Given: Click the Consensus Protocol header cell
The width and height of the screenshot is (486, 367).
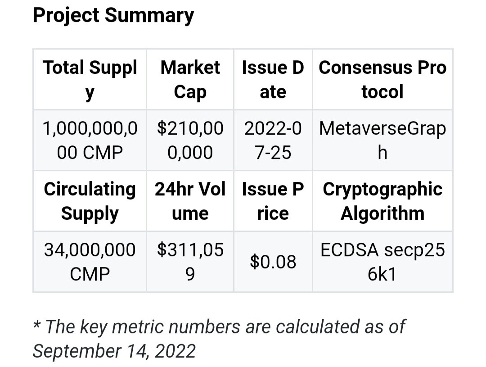Looking at the screenshot, I should (382, 79).
